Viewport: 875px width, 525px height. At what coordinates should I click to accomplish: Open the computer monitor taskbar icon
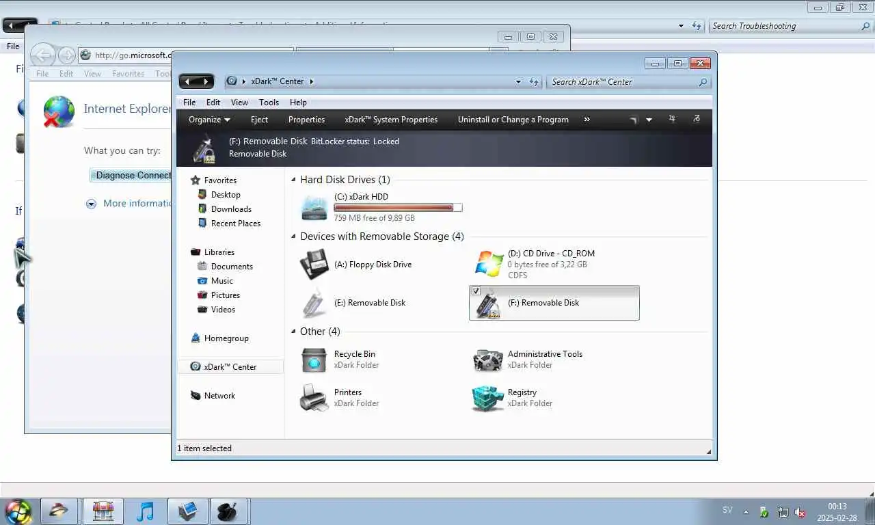tap(187, 511)
